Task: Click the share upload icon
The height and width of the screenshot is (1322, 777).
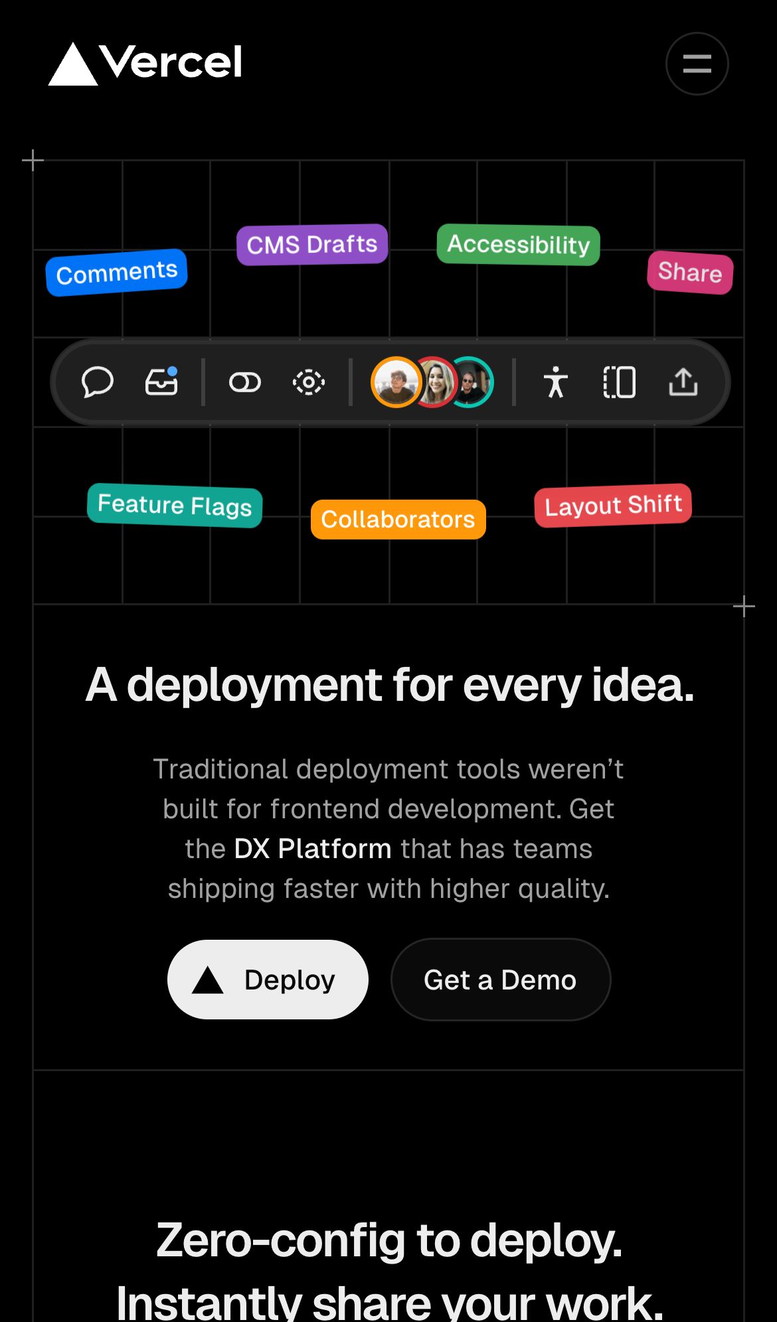Action: [683, 382]
